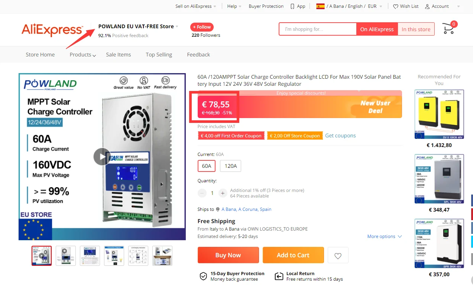This screenshot has width=473, height=297.
Task: Open the Top Selling tab
Action: click(159, 55)
